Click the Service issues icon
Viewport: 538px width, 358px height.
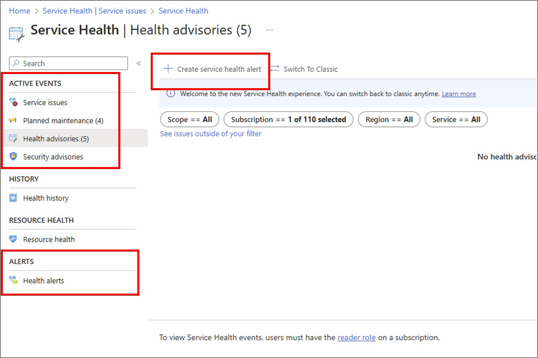click(13, 102)
